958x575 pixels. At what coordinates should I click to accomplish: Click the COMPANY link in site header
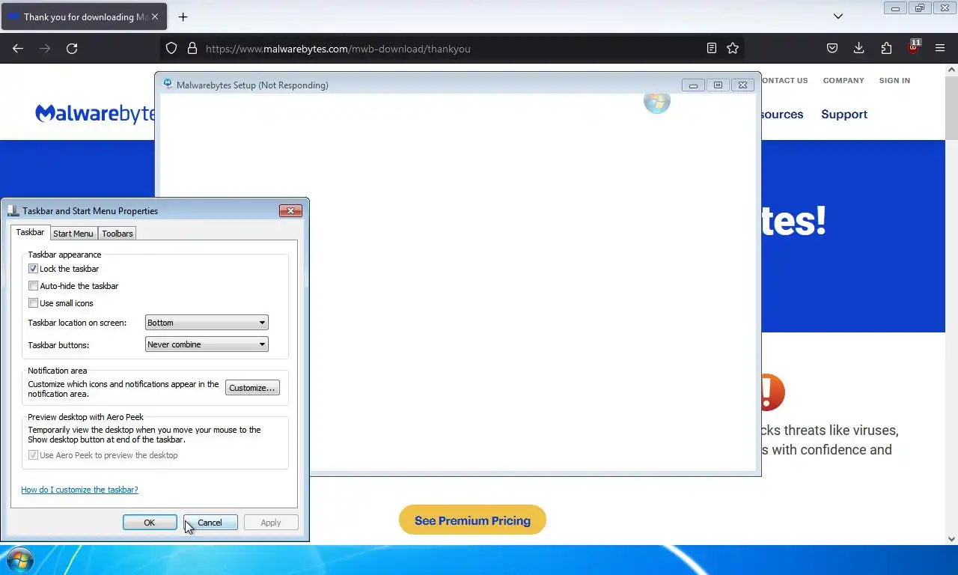843,80
